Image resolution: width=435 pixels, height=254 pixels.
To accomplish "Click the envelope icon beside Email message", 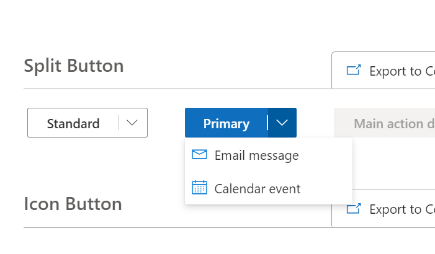I will coord(199,154).
